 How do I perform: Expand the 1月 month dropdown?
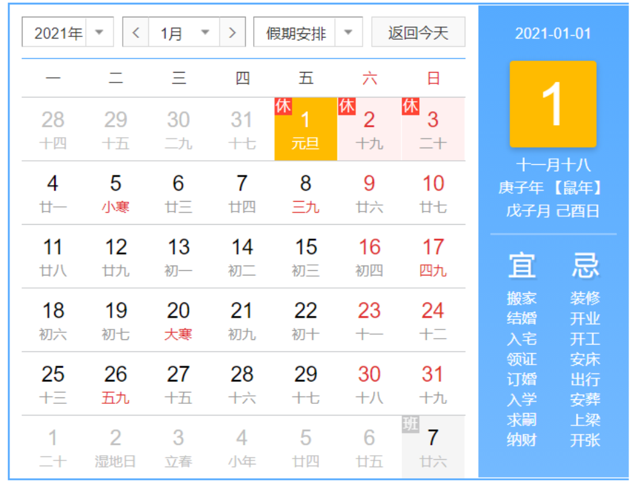pos(184,32)
